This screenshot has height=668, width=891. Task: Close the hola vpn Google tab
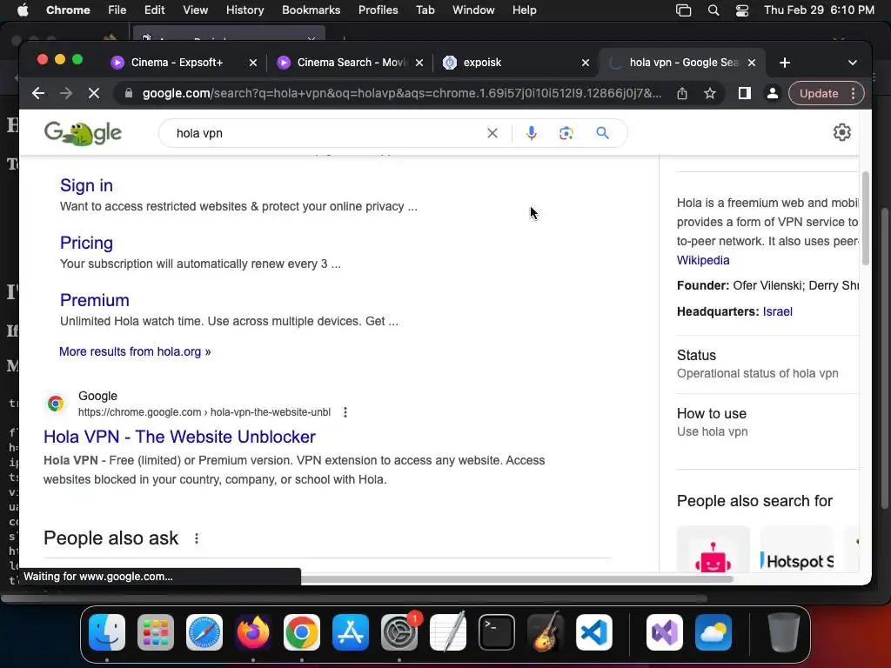tap(752, 63)
